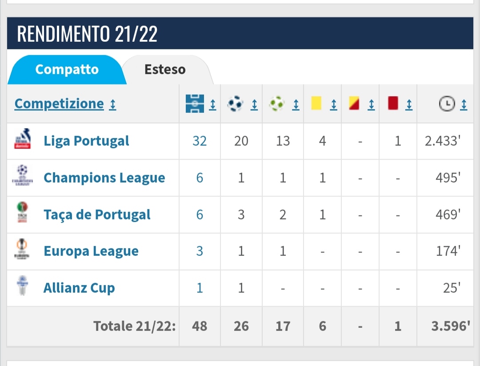Click the second yellow-red card icon
480x366 pixels.
(x=354, y=103)
